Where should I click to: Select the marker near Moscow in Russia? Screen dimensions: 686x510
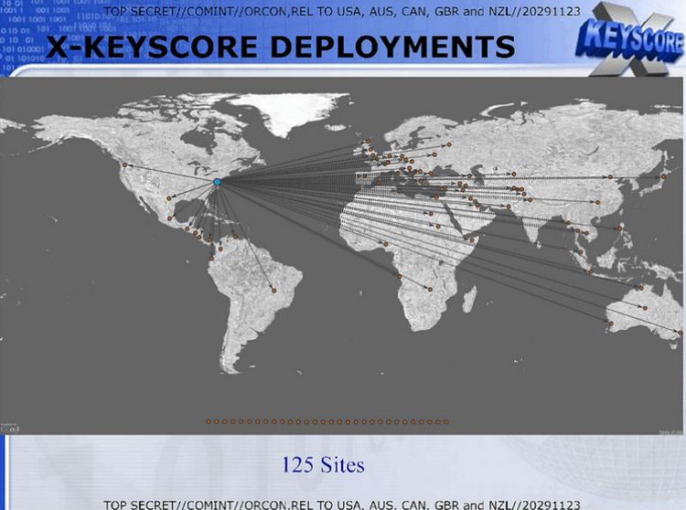447,145
